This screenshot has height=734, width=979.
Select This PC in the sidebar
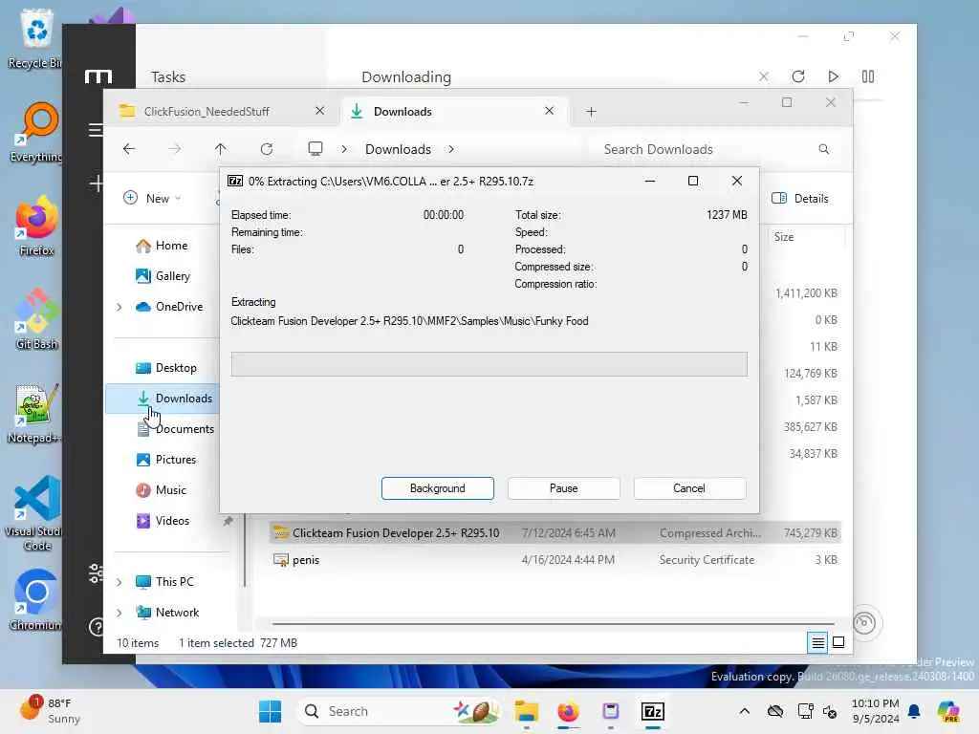164,582
